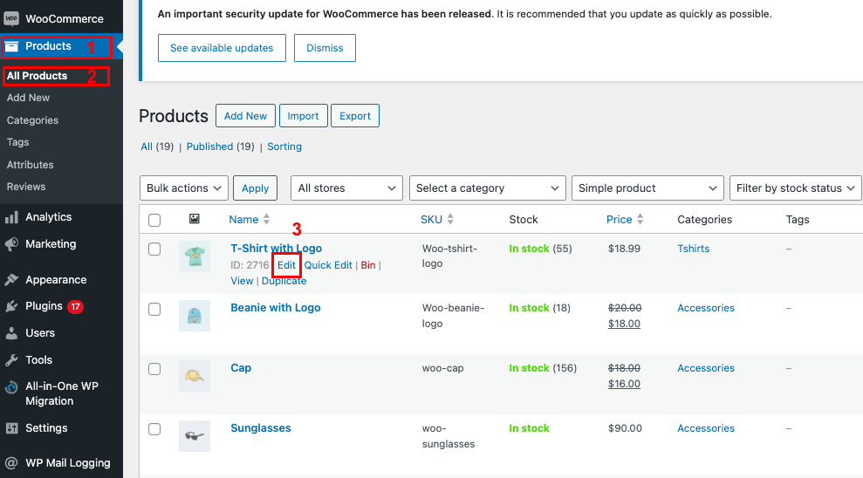Select All Products in the submenu
863x478 pixels.
37,76
